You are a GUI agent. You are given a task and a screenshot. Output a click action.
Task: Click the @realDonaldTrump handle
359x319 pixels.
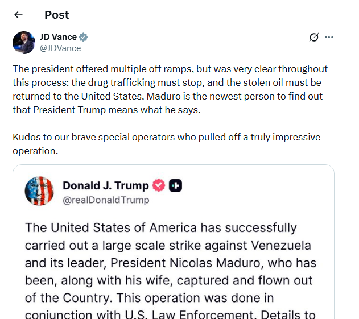pos(106,200)
